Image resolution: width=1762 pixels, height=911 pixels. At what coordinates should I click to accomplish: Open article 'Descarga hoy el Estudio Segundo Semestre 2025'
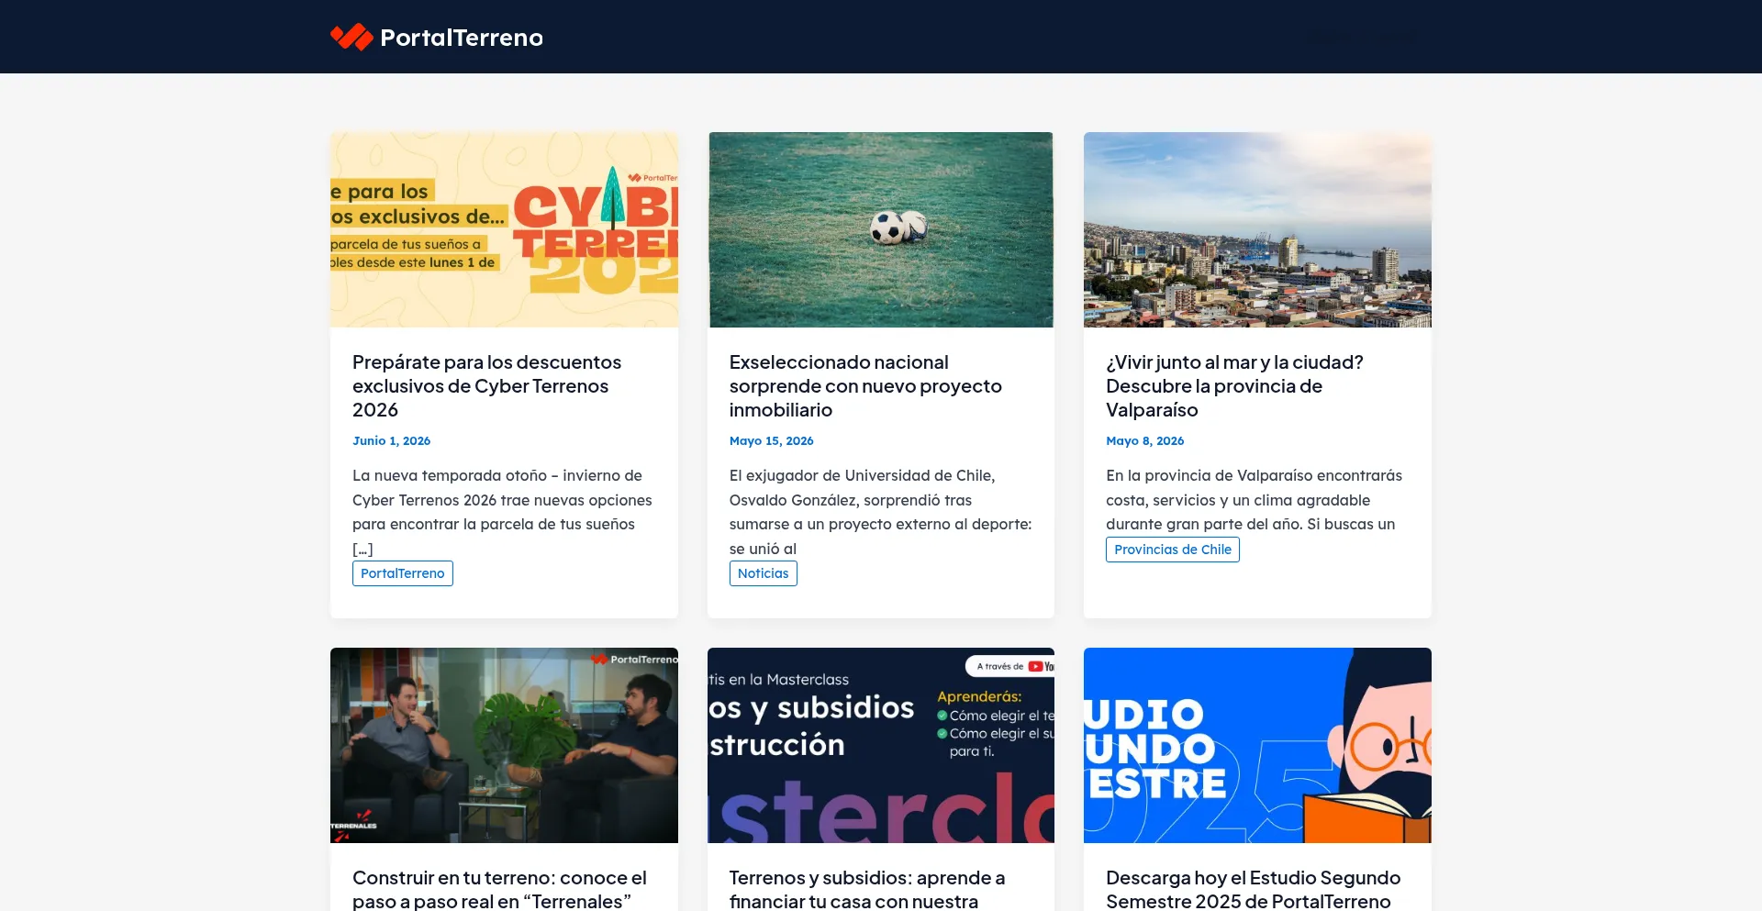[1254, 889]
